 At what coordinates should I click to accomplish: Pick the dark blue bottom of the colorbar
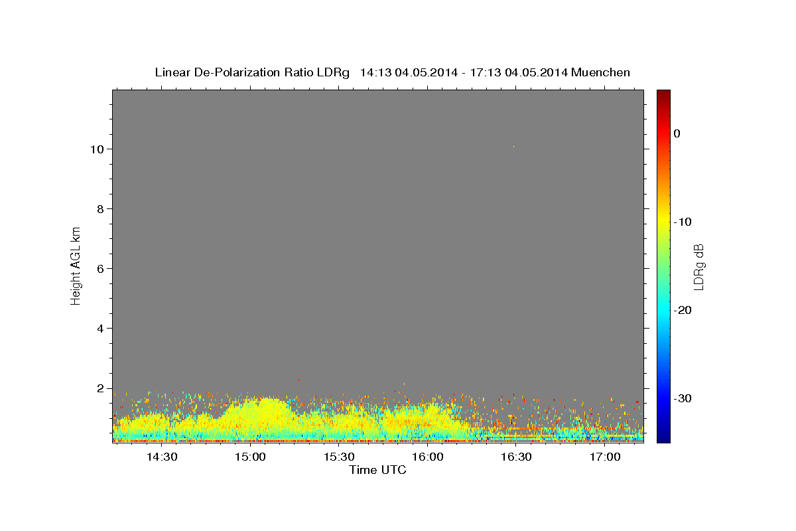(x=663, y=437)
